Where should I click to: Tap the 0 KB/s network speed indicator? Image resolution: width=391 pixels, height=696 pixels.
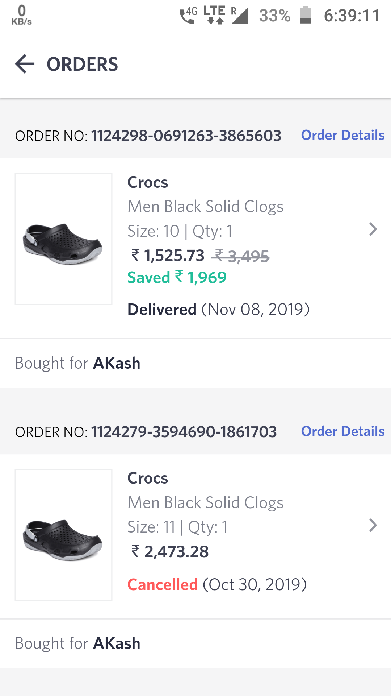[x=21, y=15]
